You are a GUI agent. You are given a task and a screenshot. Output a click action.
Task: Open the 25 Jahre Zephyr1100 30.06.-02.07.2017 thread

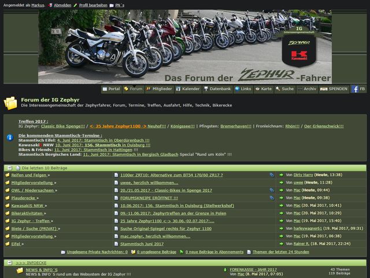(167, 221)
